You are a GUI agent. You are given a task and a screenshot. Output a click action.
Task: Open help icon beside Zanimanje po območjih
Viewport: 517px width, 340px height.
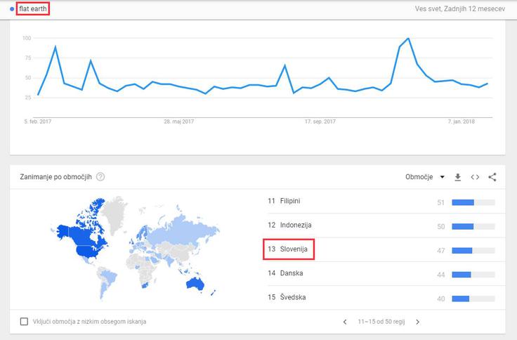(100, 177)
